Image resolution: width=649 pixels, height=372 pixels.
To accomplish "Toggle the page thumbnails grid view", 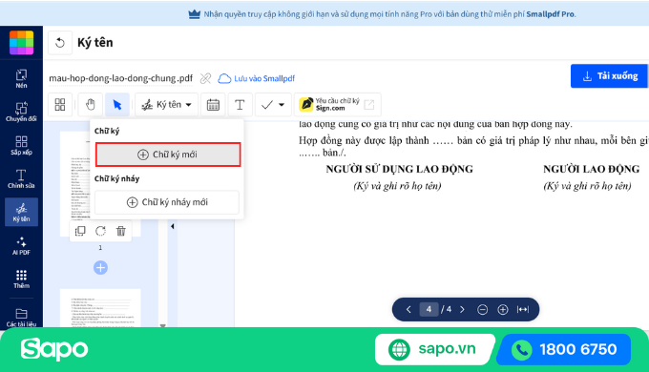I will point(60,105).
